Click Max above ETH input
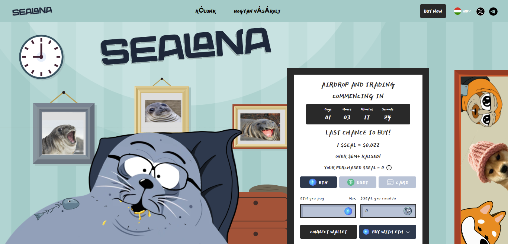This screenshot has height=244, width=508. point(352,199)
